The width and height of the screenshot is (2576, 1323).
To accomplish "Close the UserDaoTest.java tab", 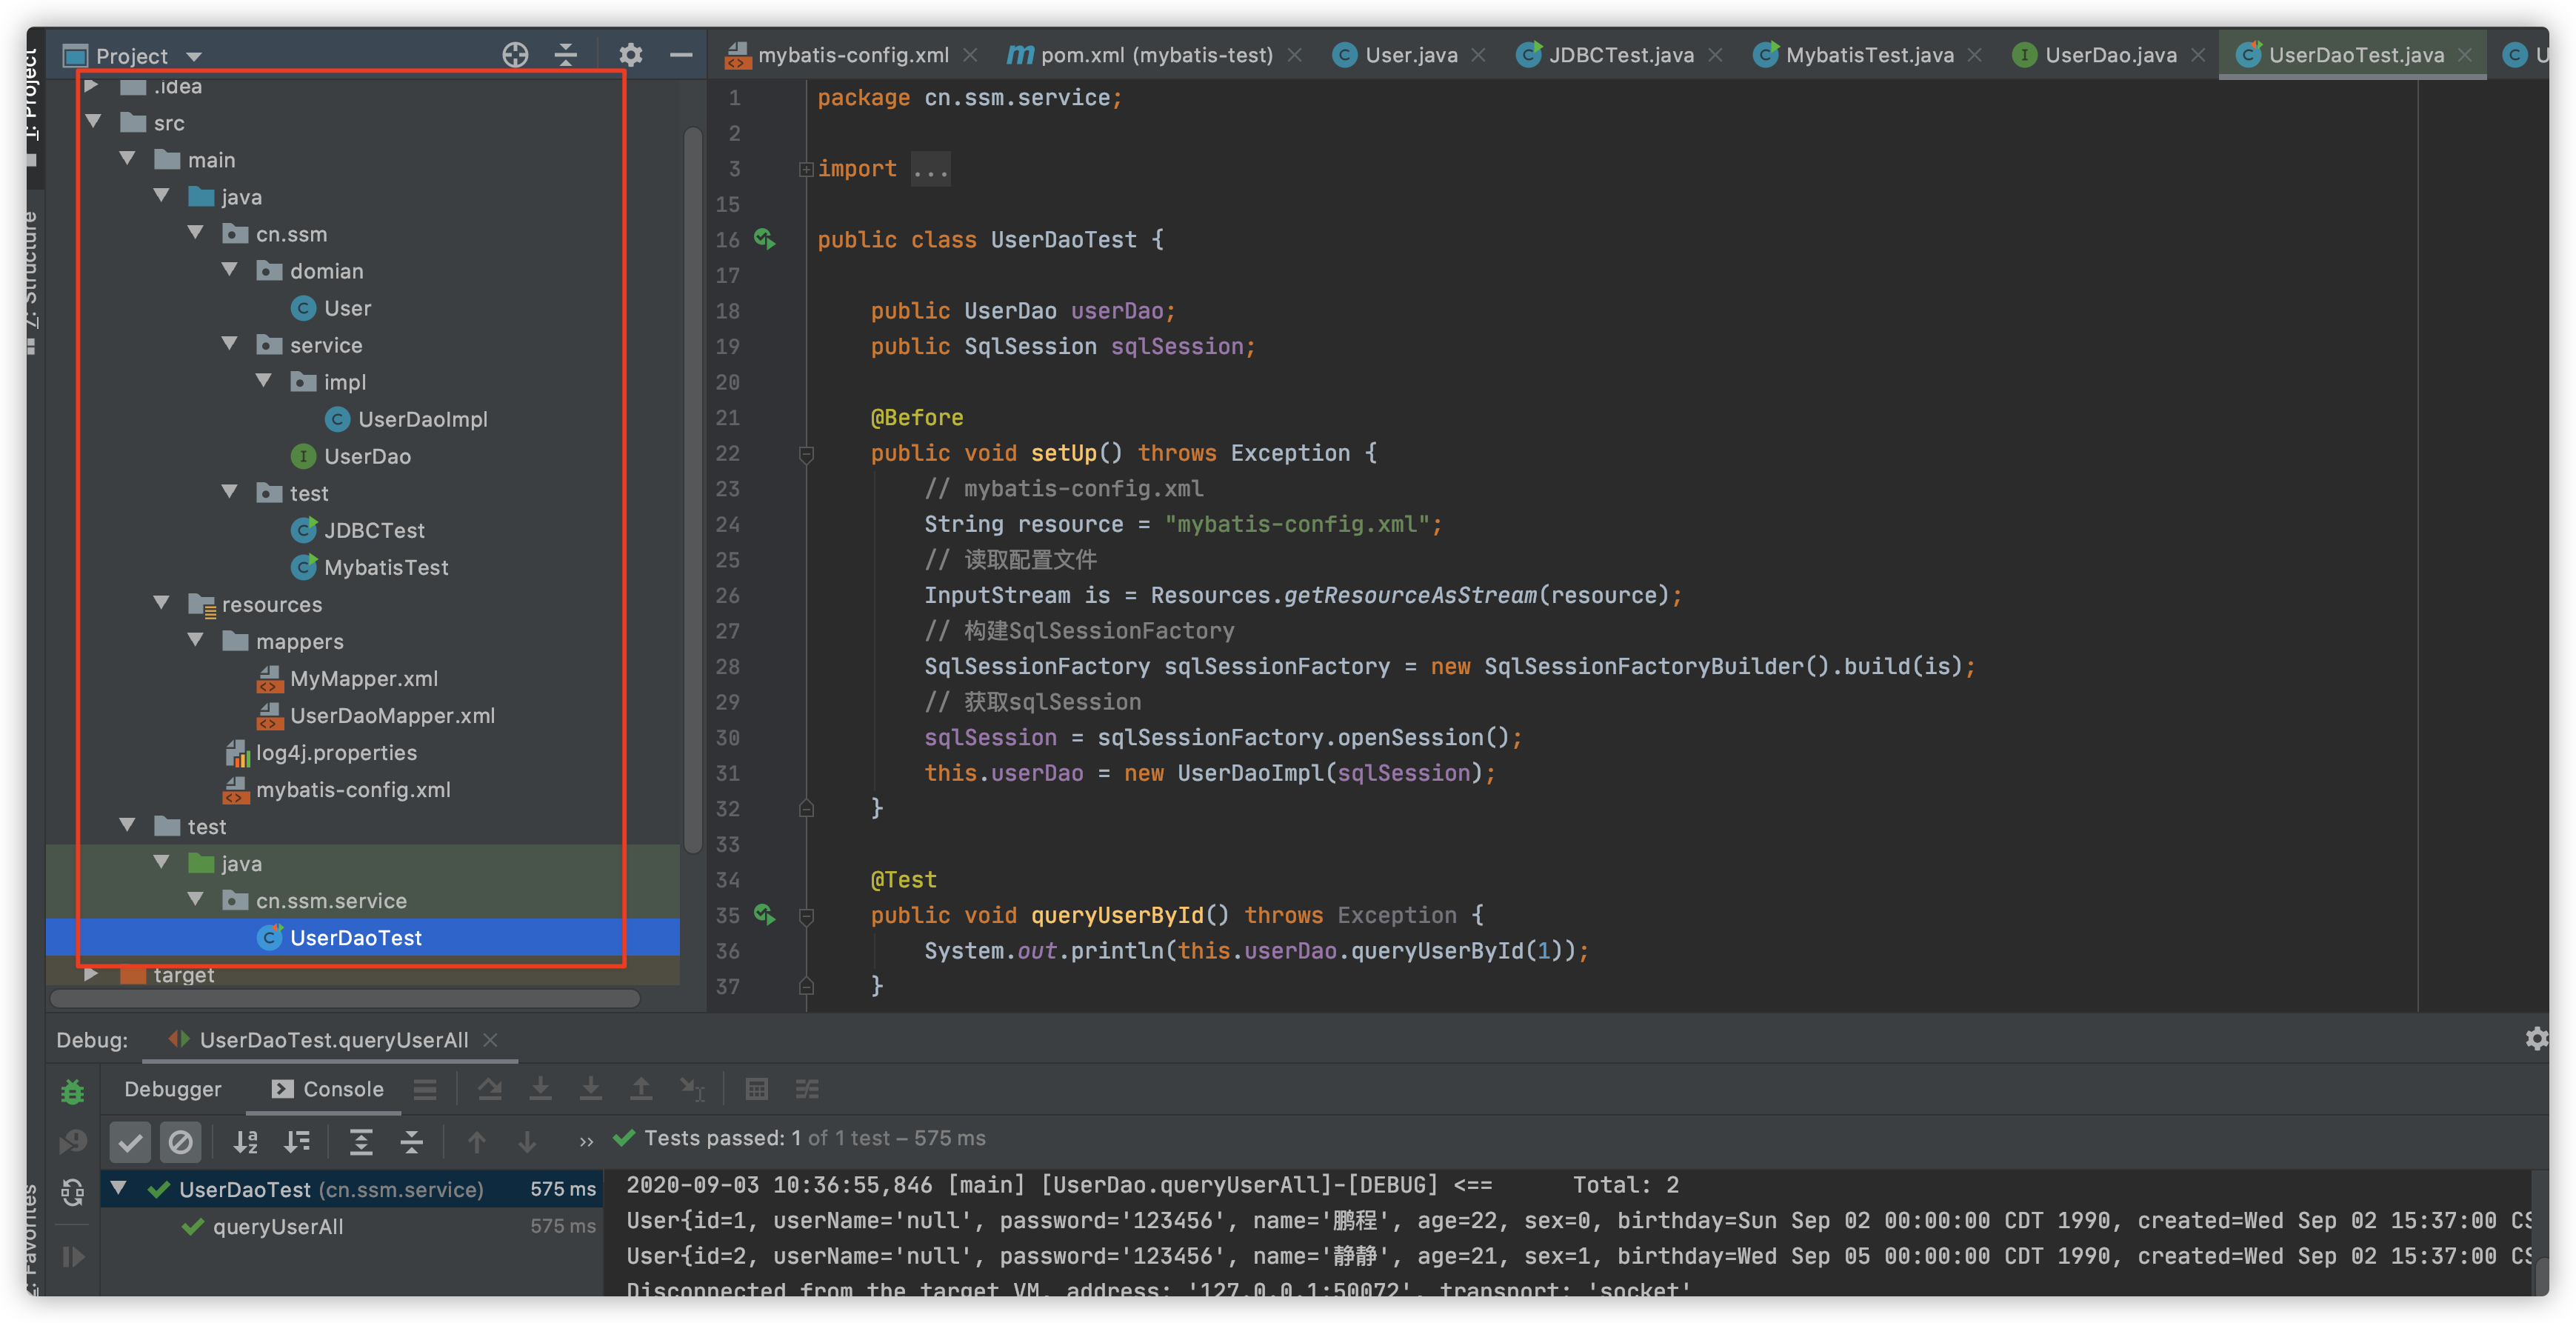I will (2465, 55).
